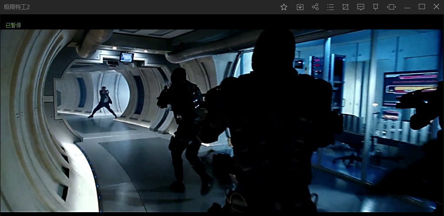The width and height of the screenshot is (444, 216).
Task: Switch to mini player mode icon
Action: click(391, 7)
